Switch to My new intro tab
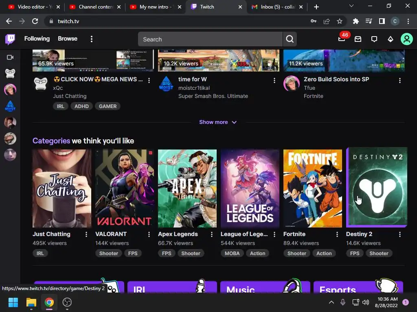Screen dimensions: 417x312 (x=156, y=7)
